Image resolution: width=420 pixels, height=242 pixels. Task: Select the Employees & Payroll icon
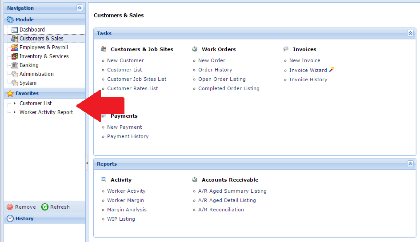[15, 48]
